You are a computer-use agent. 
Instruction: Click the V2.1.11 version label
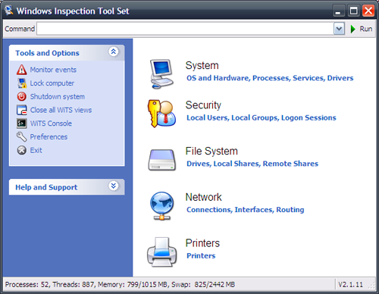point(350,285)
